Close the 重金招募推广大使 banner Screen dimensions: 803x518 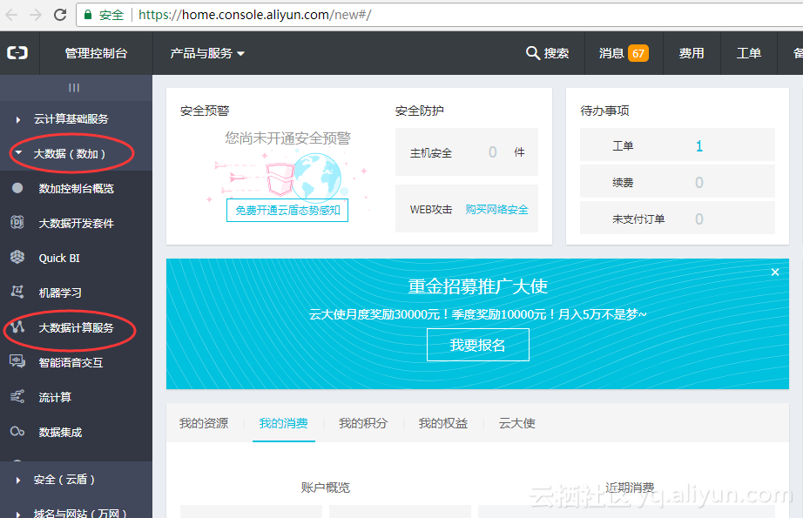775,272
